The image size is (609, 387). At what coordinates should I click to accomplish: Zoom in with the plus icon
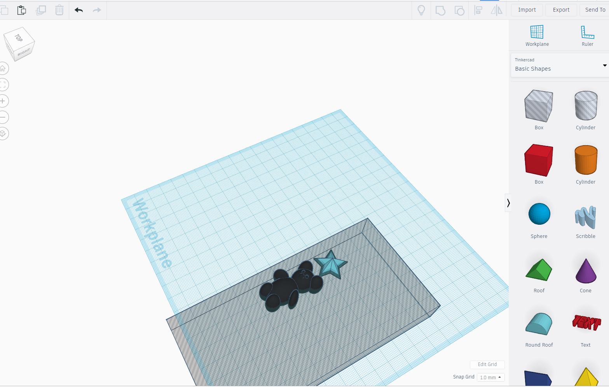click(2, 101)
